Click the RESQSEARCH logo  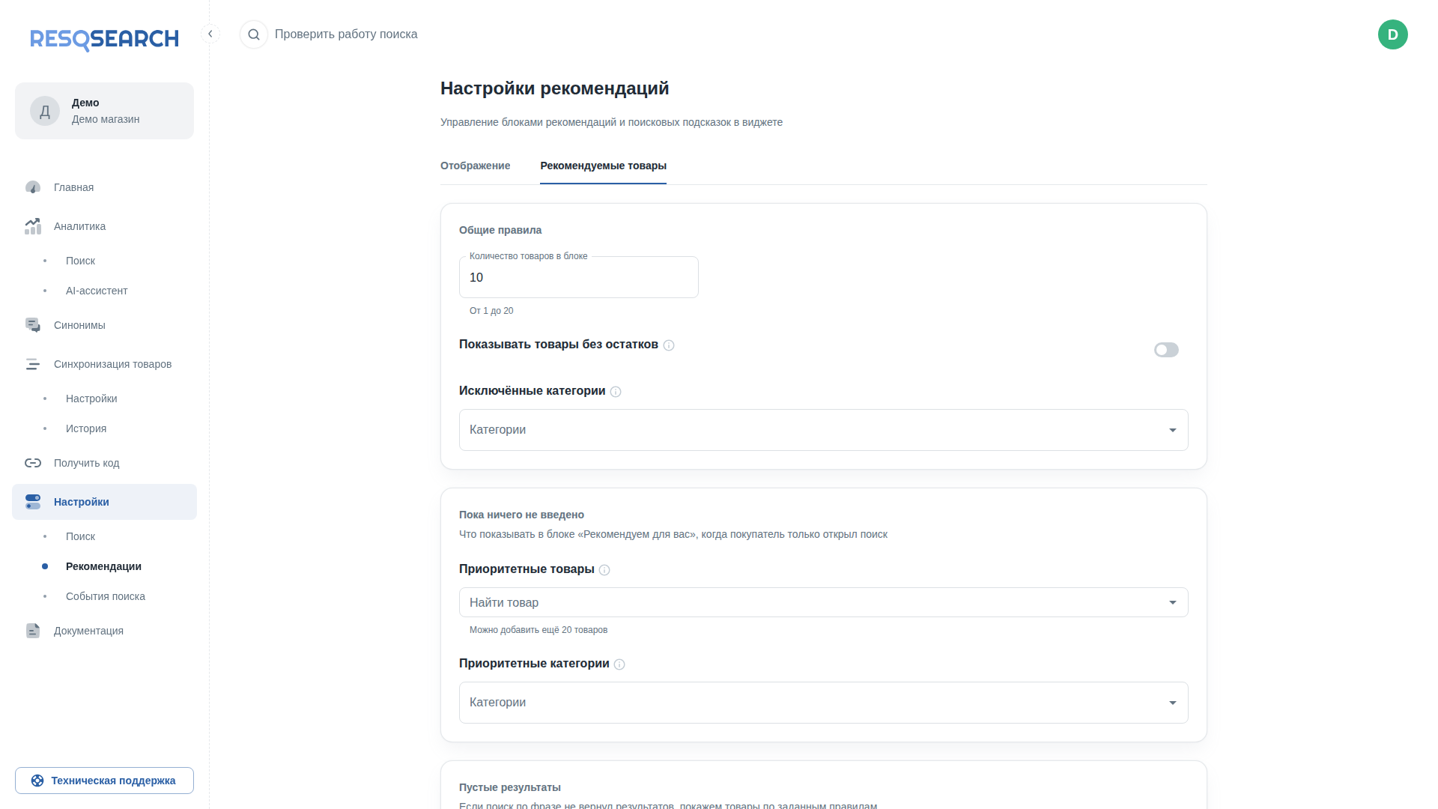[104, 39]
